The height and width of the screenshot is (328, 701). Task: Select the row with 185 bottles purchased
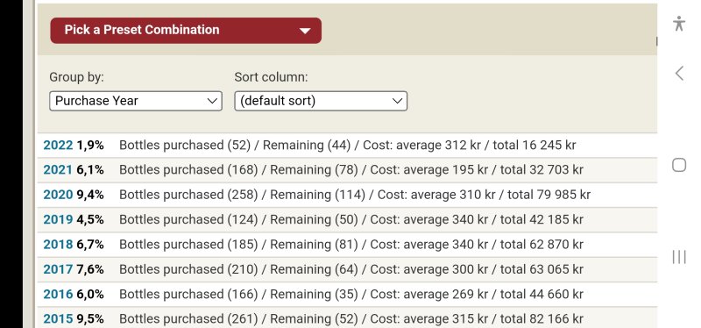(347, 245)
